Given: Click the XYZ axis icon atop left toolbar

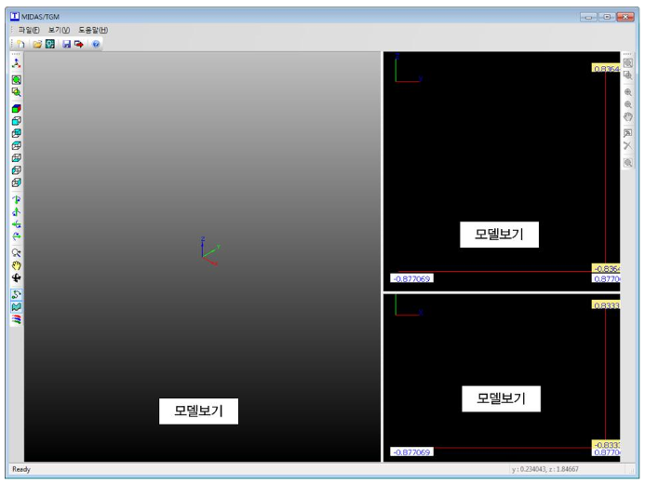Looking at the screenshot, I should pyautogui.click(x=17, y=63).
